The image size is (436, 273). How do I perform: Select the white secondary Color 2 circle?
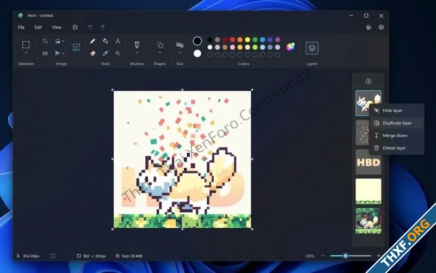tap(198, 53)
